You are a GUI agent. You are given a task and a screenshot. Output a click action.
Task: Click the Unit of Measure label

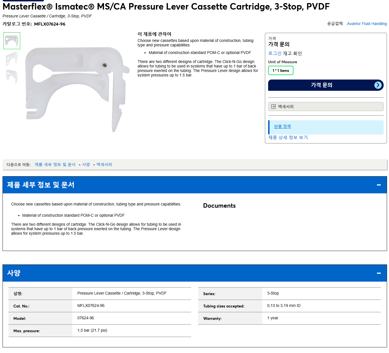(x=282, y=62)
